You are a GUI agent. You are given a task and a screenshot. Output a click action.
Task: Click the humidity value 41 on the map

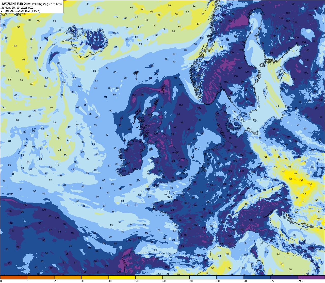tap(303, 202)
